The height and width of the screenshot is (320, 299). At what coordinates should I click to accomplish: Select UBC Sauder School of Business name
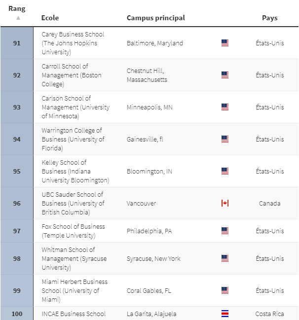73,203
